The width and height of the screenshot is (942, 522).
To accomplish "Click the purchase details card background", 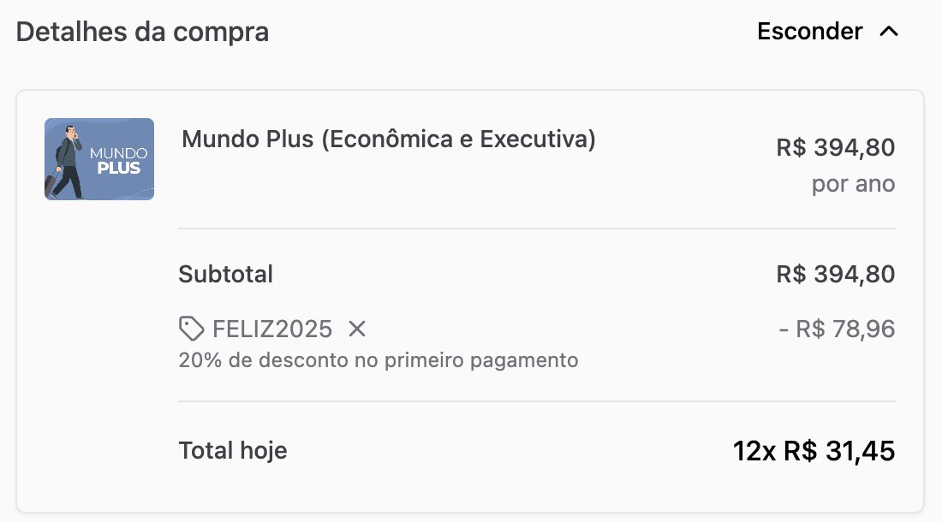I will pos(470,301).
